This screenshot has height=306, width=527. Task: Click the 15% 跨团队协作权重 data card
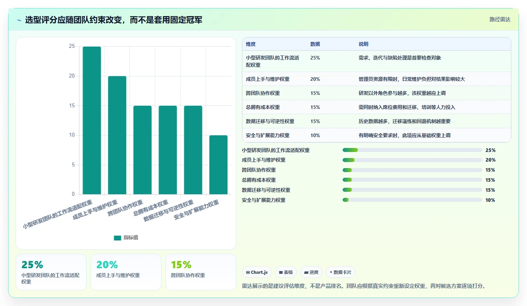coord(201,272)
